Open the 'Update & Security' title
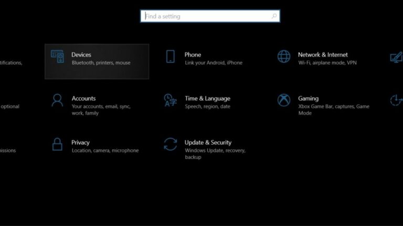 click(208, 142)
